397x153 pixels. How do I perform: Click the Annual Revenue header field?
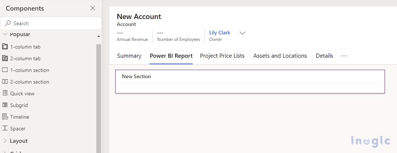[132, 36]
